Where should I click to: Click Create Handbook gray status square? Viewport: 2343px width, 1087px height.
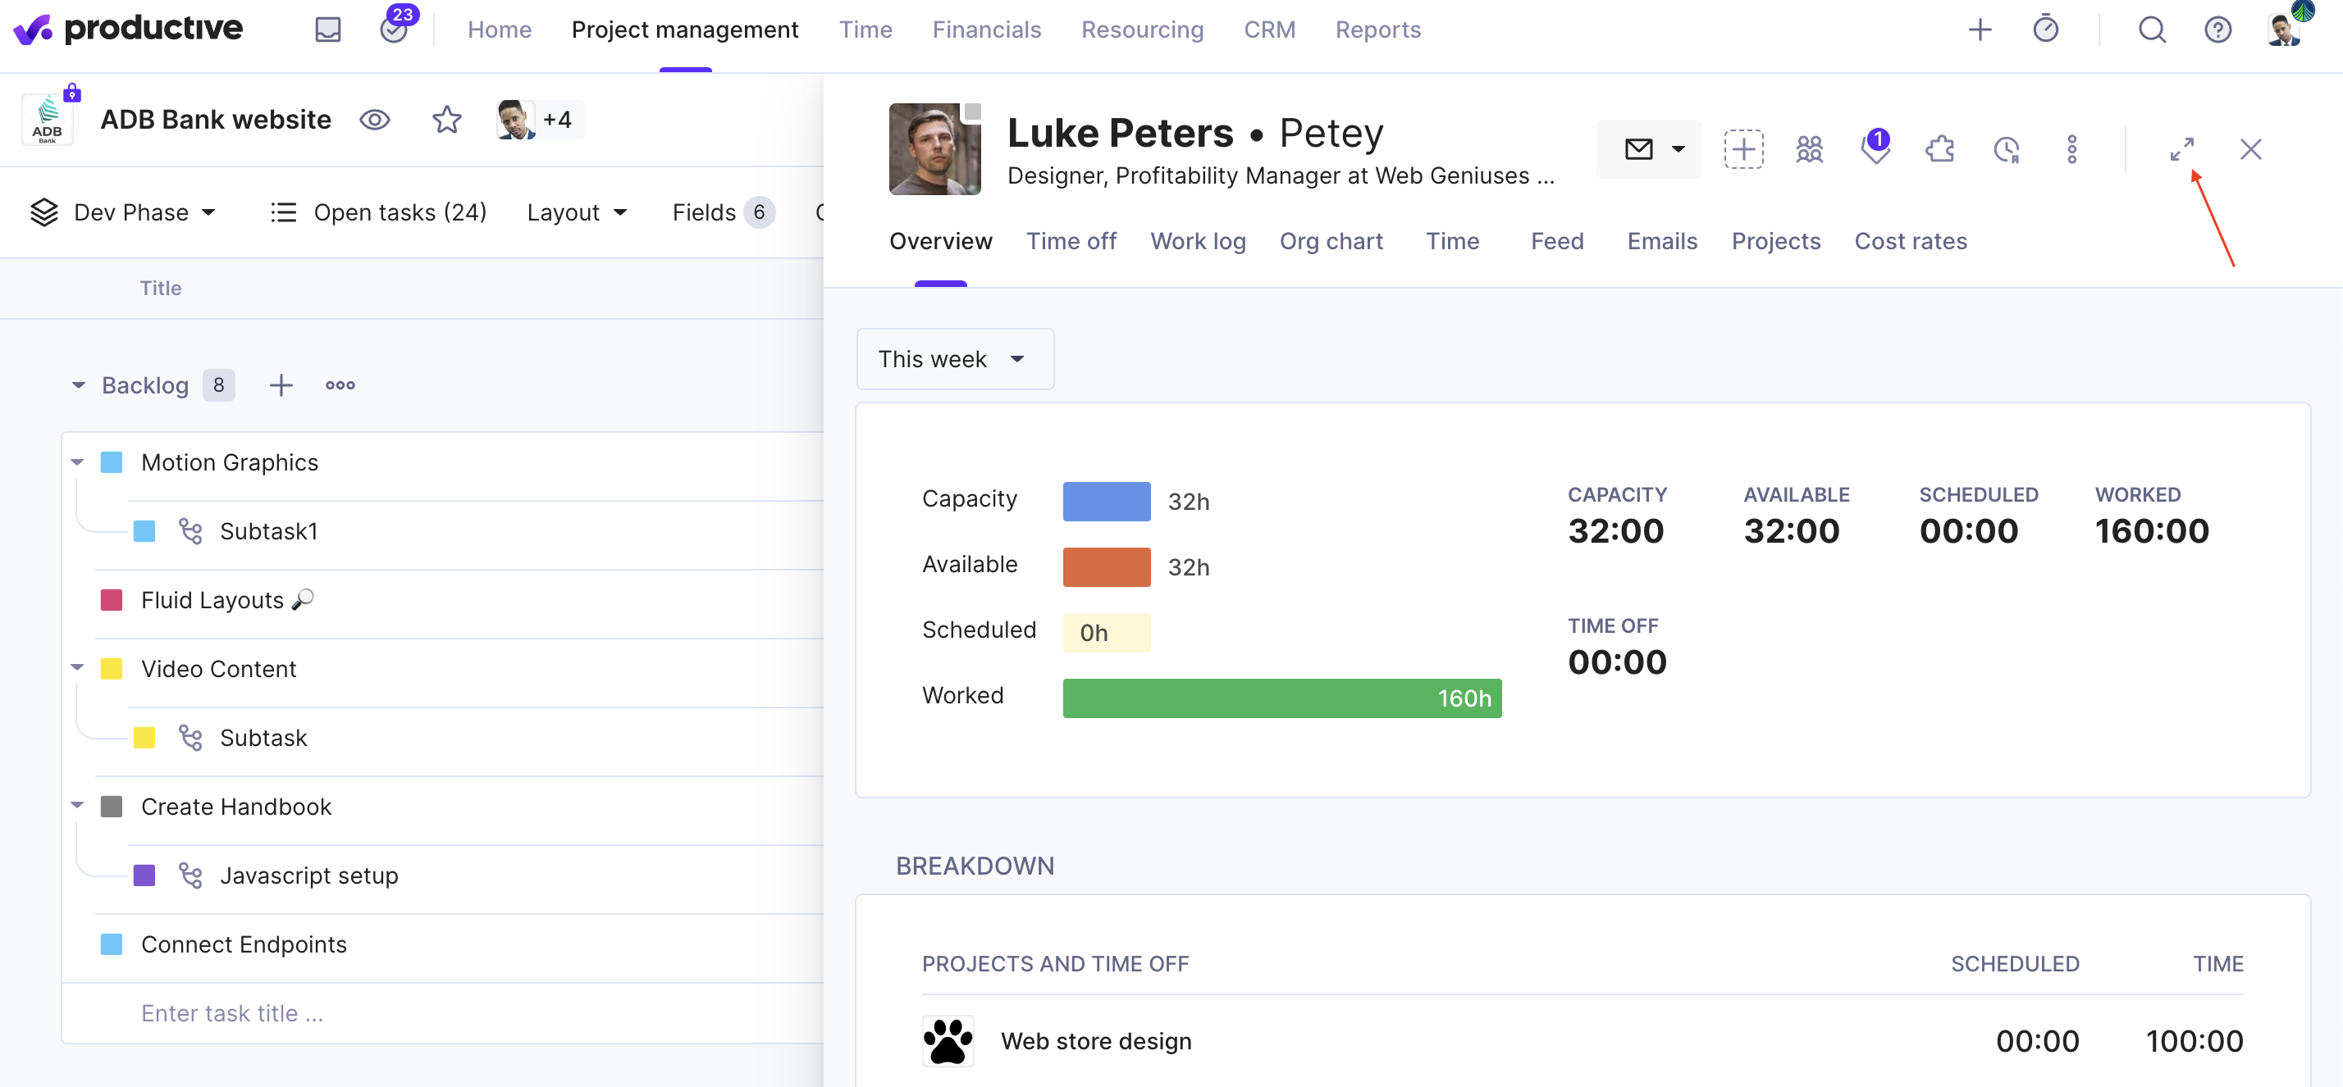(x=111, y=806)
